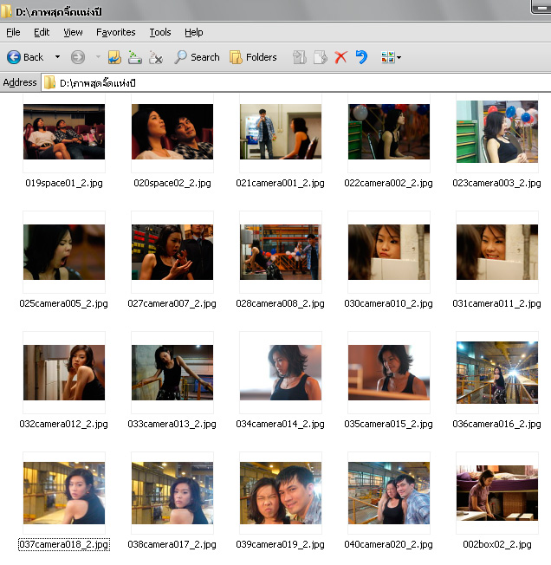551x565 pixels.
Task: Select thumbnail 031camera011_2.jpg
Action: (497, 252)
